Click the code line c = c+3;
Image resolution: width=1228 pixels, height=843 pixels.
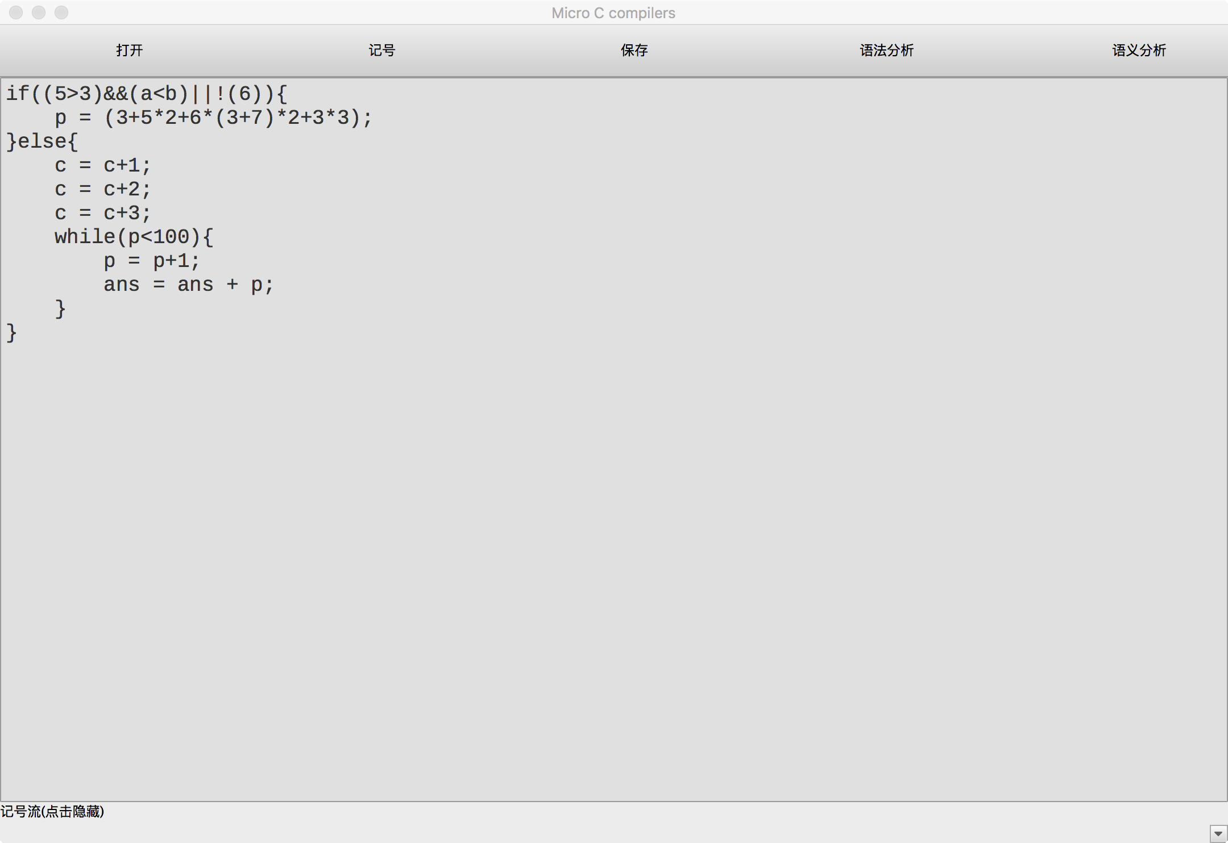click(103, 213)
